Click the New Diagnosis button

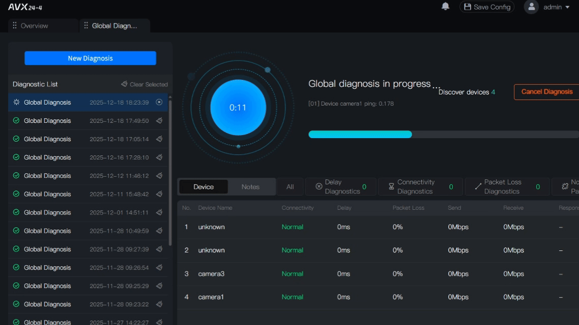(x=90, y=58)
